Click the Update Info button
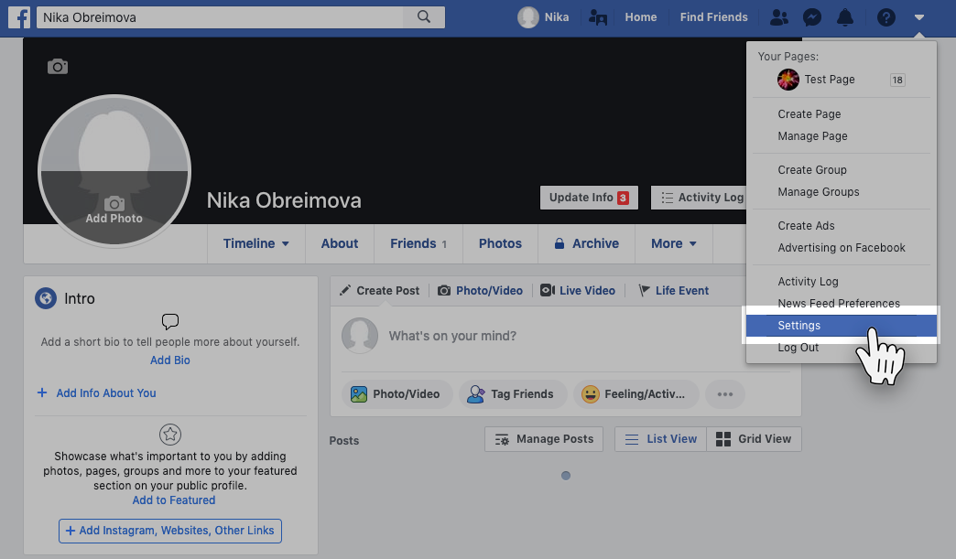The image size is (956, 559). pyautogui.click(x=589, y=198)
